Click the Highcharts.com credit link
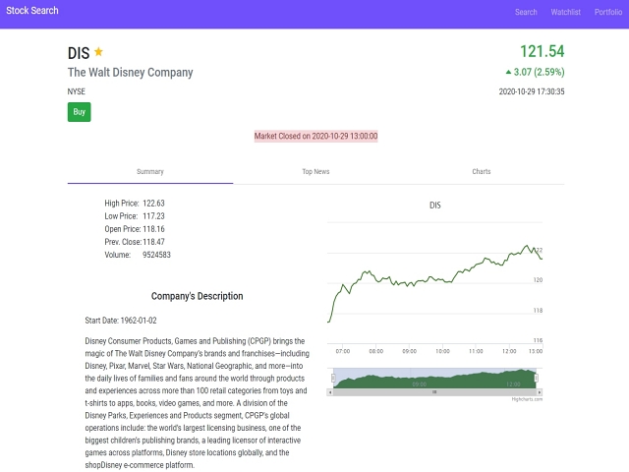The image size is (629, 472). (x=527, y=399)
